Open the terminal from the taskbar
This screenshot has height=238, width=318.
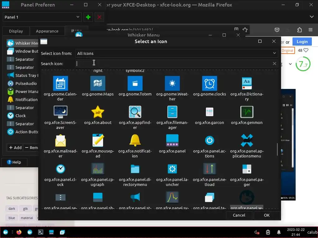tap(41, 232)
